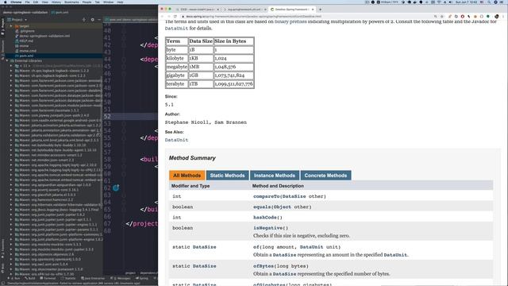
Task: Open the compareTo(DataSize other) method link
Action: (x=289, y=196)
